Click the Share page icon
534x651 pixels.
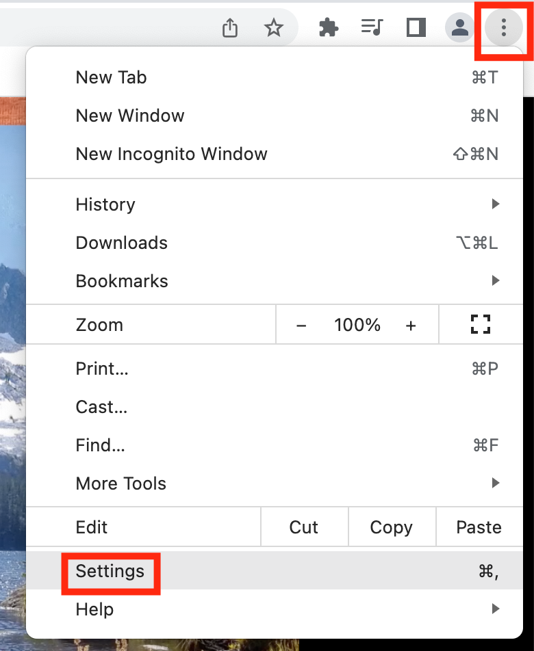pos(230,28)
